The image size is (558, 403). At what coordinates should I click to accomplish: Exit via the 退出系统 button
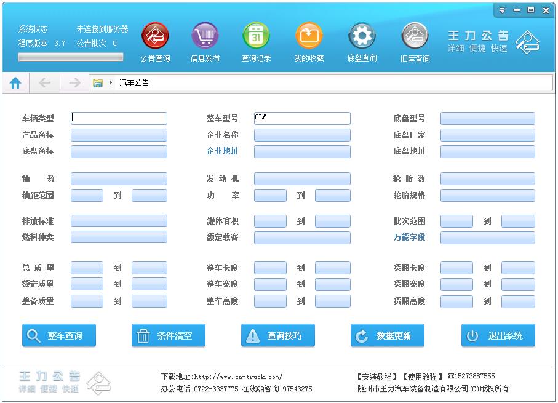coord(497,335)
